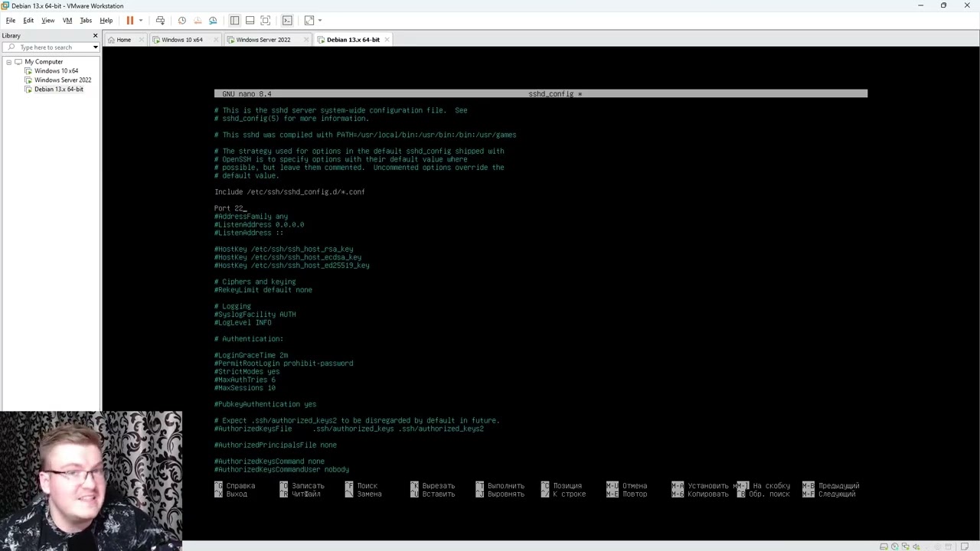The image size is (980, 551).
Task: Open the Help menu
Action: click(x=106, y=20)
